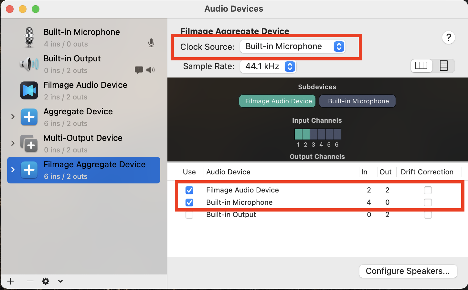Click the Aggregate Device plus icon
The image size is (468, 290).
point(29,117)
